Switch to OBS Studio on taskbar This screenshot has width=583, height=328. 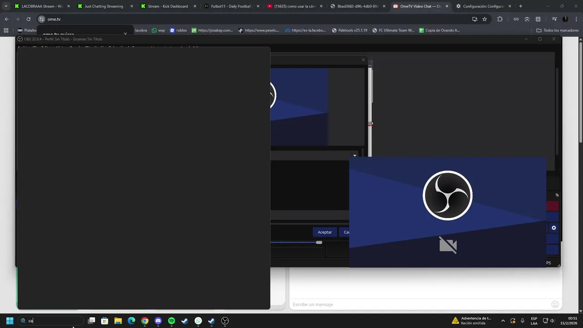click(225, 321)
